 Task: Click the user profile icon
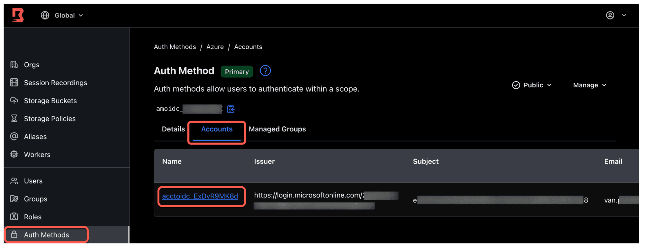[610, 15]
